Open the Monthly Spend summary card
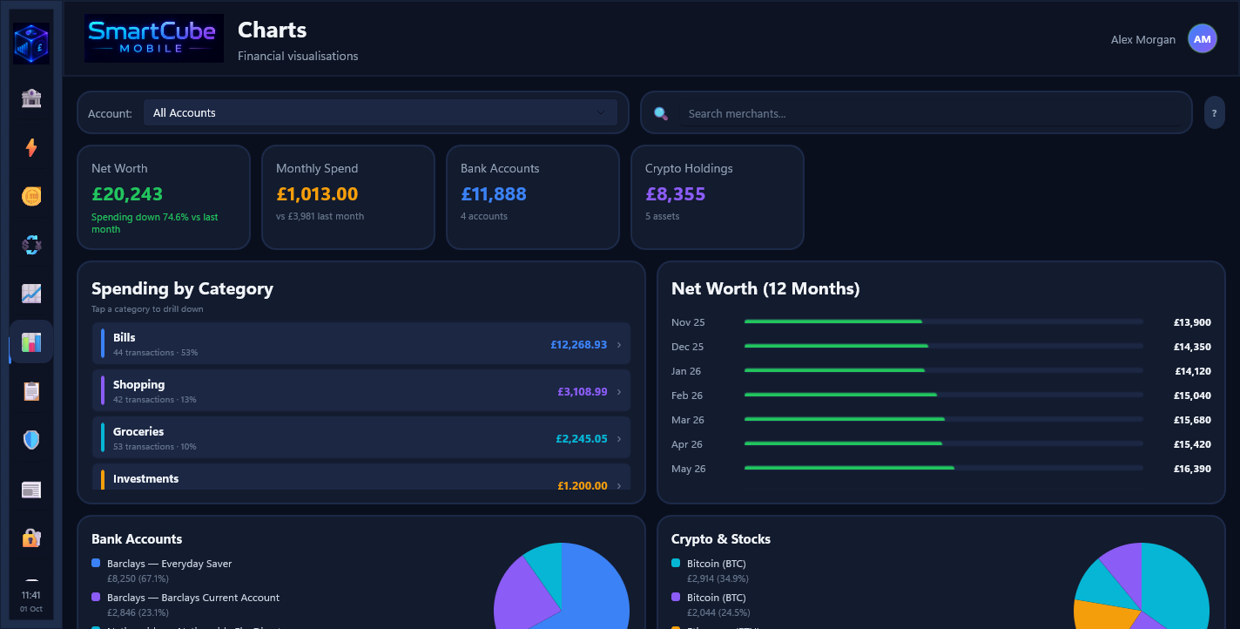Viewport: 1240px width, 629px height. coord(348,197)
